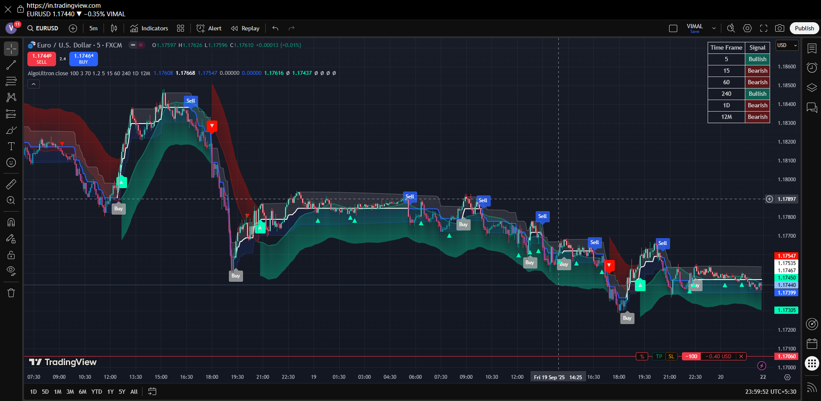Add symbol to compare plus icon
This screenshot has width=821, height=401.
(73, 28)
